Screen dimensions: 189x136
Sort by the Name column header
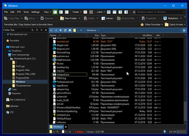coord(68,35)
